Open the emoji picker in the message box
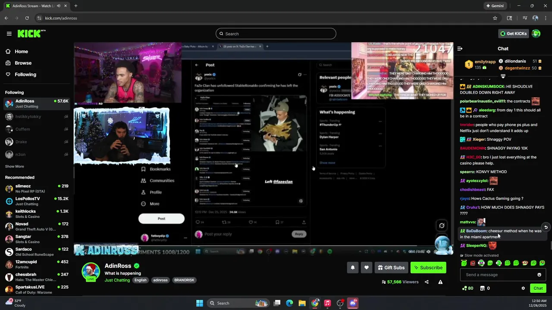 (539, 275)
